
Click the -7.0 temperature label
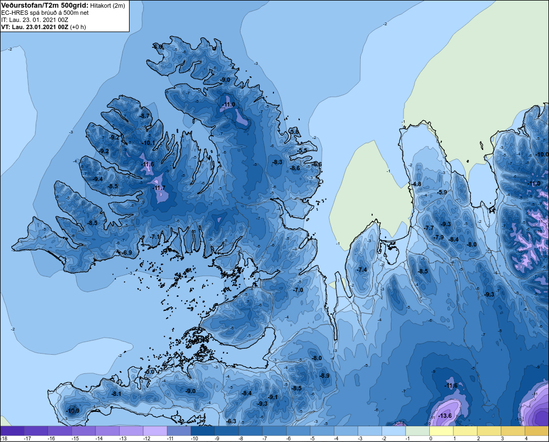pos(298,290)
